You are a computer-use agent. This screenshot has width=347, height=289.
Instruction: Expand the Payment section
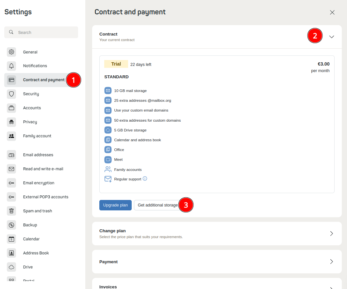click(331, 262)
